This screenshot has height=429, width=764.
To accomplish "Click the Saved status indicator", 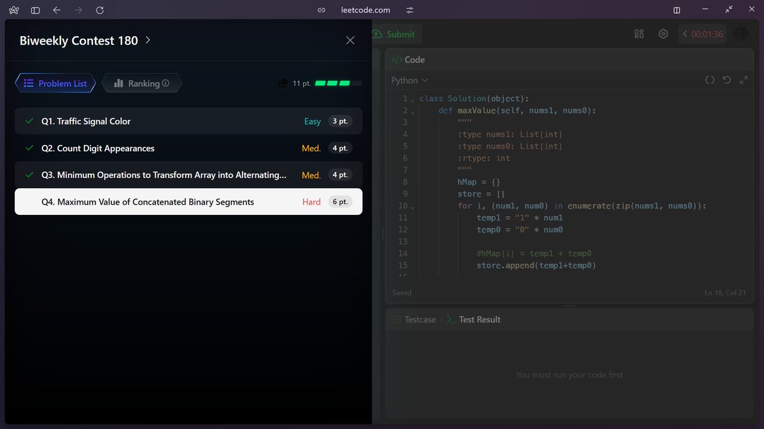I will (x=402, y=293).
